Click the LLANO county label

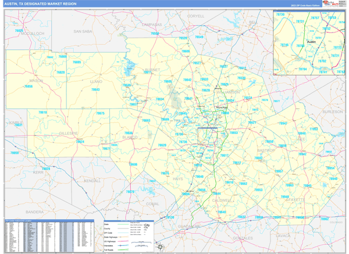[96, 82]
